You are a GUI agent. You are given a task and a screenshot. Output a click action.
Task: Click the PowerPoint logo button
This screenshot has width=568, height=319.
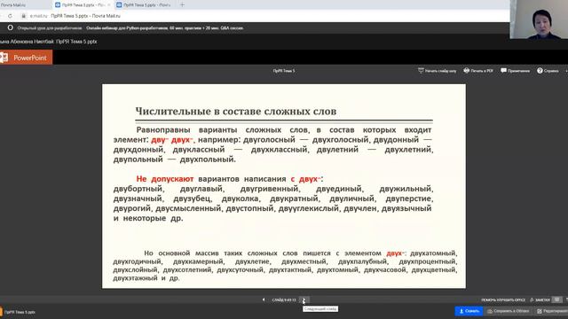pos(26,58)
